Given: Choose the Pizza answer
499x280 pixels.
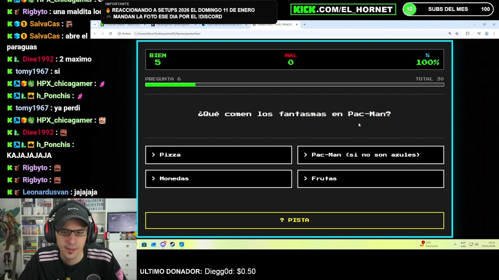Looking at the screenshot, I should click(218, 155).
